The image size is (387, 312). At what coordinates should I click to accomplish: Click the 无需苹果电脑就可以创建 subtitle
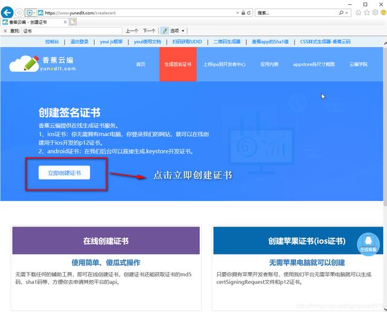pos(306,263)
